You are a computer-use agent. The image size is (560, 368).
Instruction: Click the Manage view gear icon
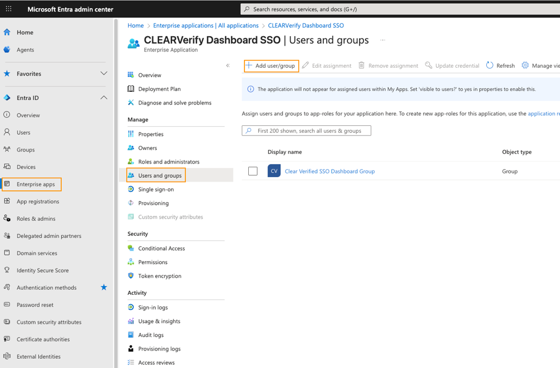click(x=525, y=65)
